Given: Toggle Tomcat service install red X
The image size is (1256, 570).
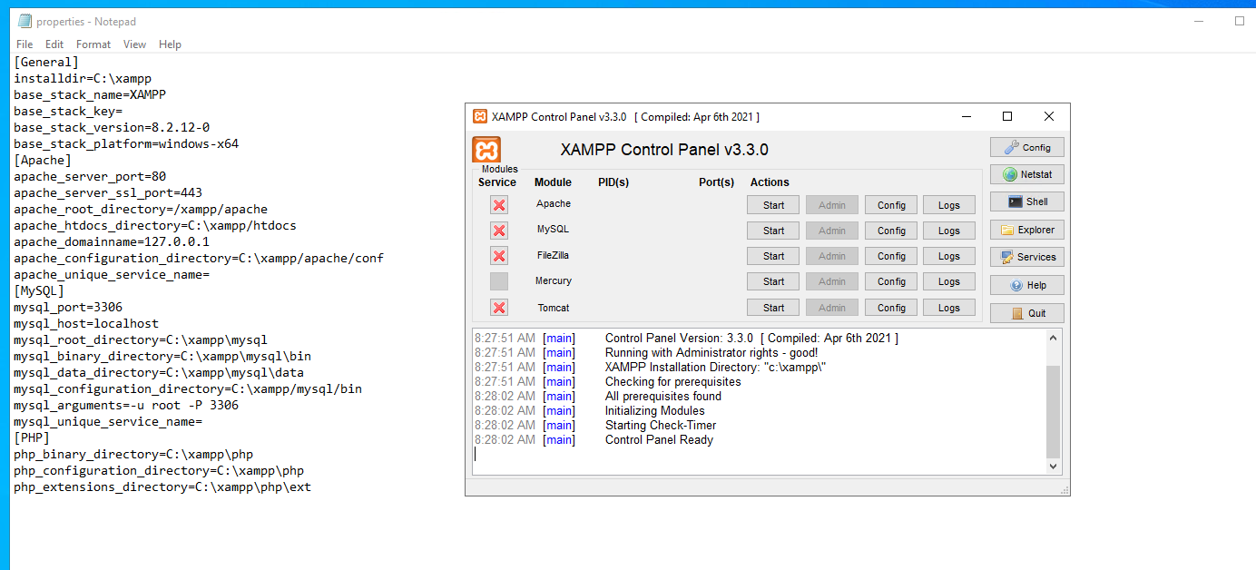Looking at the screenshot, I should 499,308.
